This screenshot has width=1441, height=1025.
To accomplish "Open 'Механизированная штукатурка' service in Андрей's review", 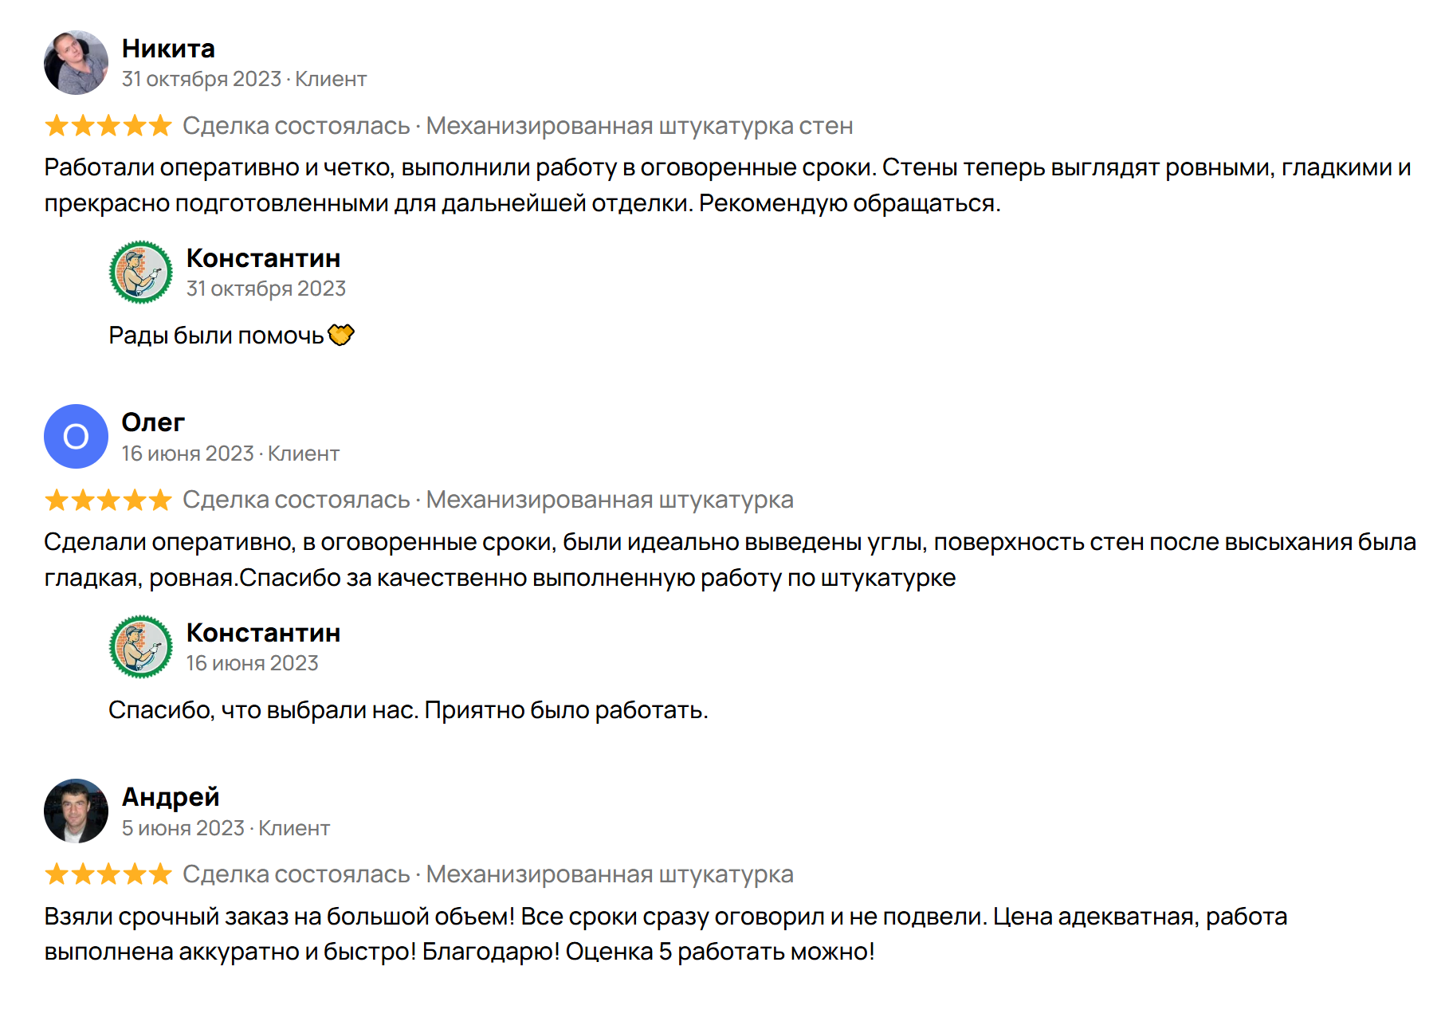I will (610, 874).
